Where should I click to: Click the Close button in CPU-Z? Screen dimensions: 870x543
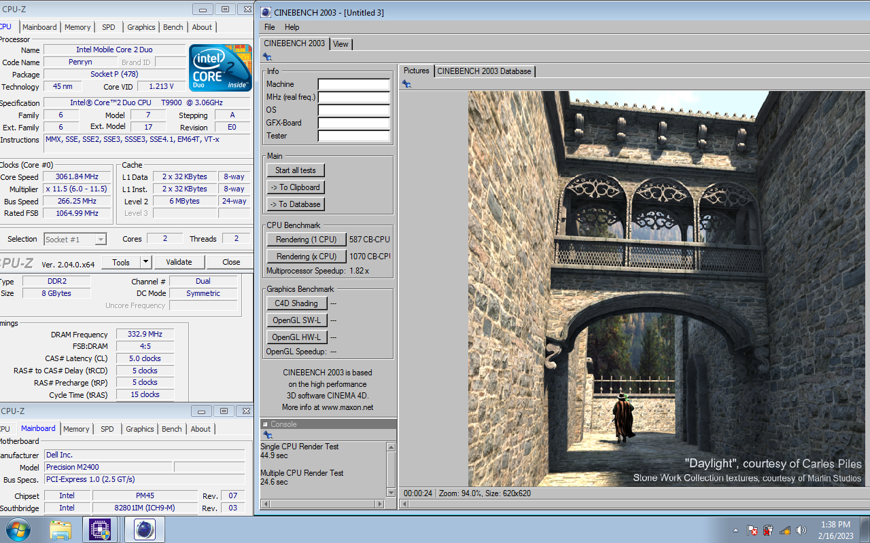230,262
